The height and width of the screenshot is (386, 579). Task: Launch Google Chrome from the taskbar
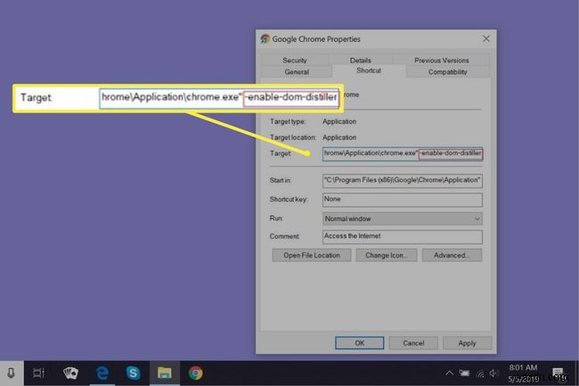195,373
